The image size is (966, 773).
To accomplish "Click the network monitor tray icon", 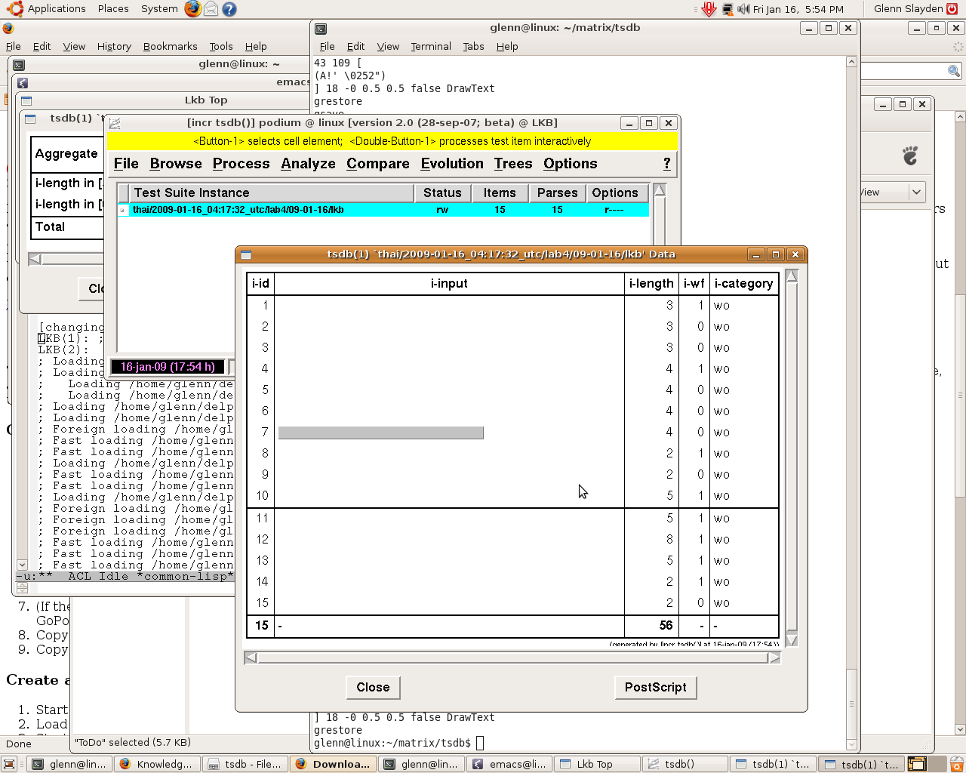I will (x=728, y=9).
